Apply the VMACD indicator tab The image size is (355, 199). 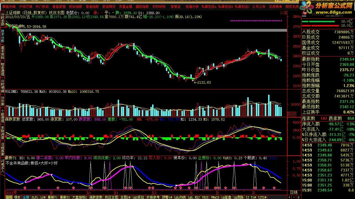[215, 197]
